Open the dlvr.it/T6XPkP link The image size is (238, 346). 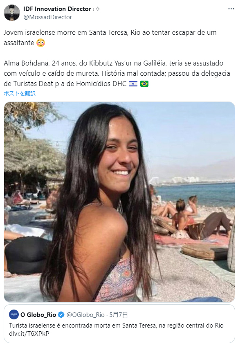click(29, 333)
